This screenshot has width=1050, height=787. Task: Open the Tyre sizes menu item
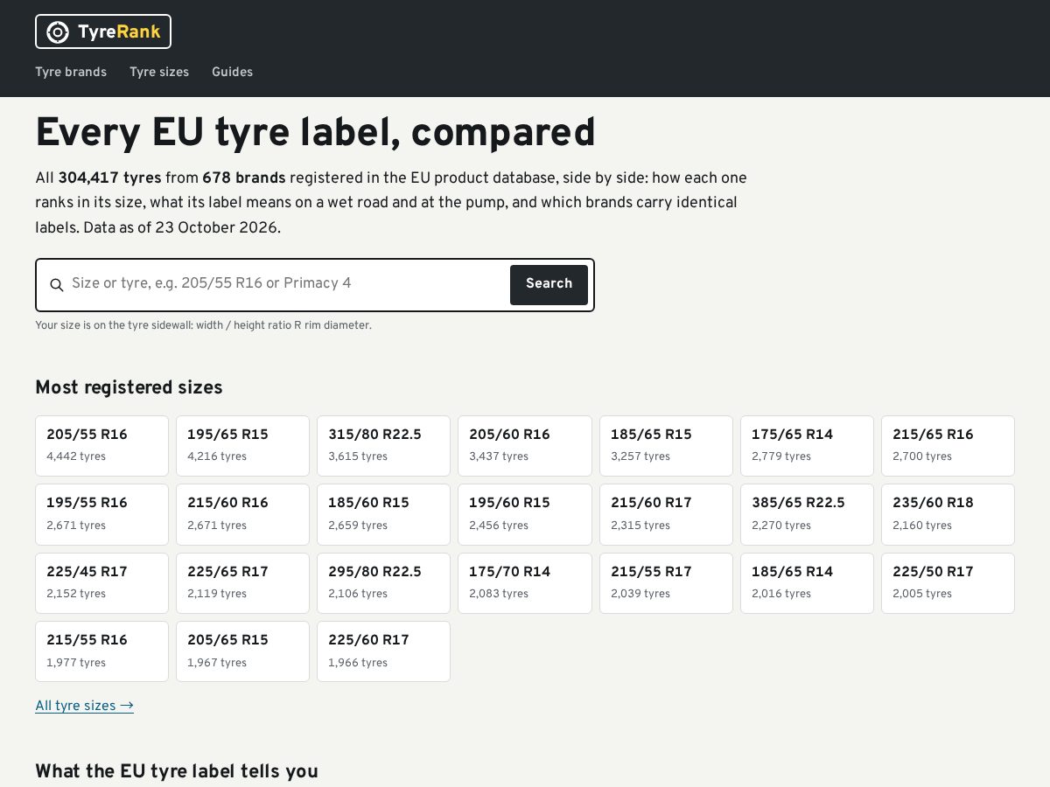pyautogui.click(x=159, y=72)
